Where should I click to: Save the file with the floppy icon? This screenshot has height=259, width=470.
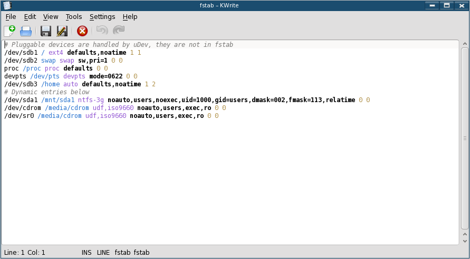coord(45,31)
